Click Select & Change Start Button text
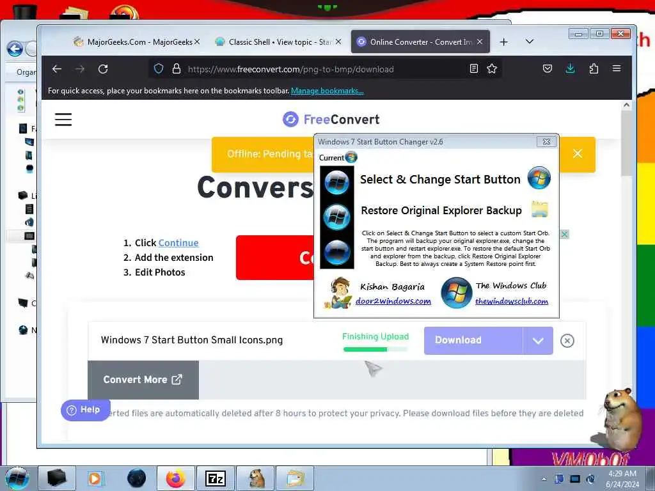 point(440,179)
